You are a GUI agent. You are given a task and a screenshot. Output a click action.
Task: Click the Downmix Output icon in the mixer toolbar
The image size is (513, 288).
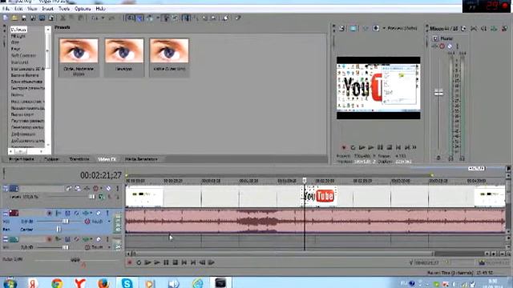[x=474, y=29]
